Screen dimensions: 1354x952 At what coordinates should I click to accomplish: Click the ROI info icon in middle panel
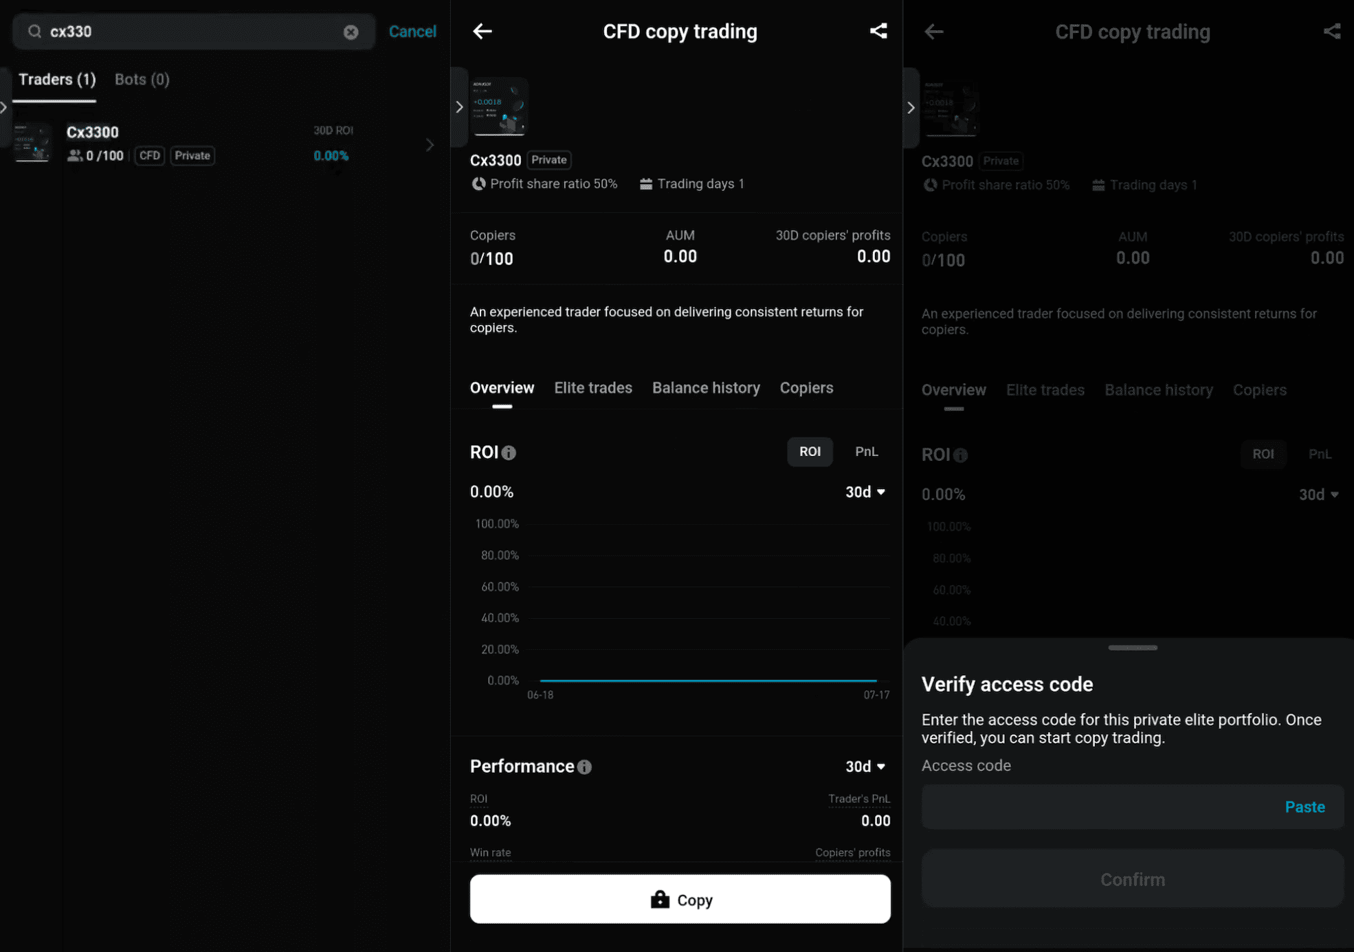click(x=509, y=453)
